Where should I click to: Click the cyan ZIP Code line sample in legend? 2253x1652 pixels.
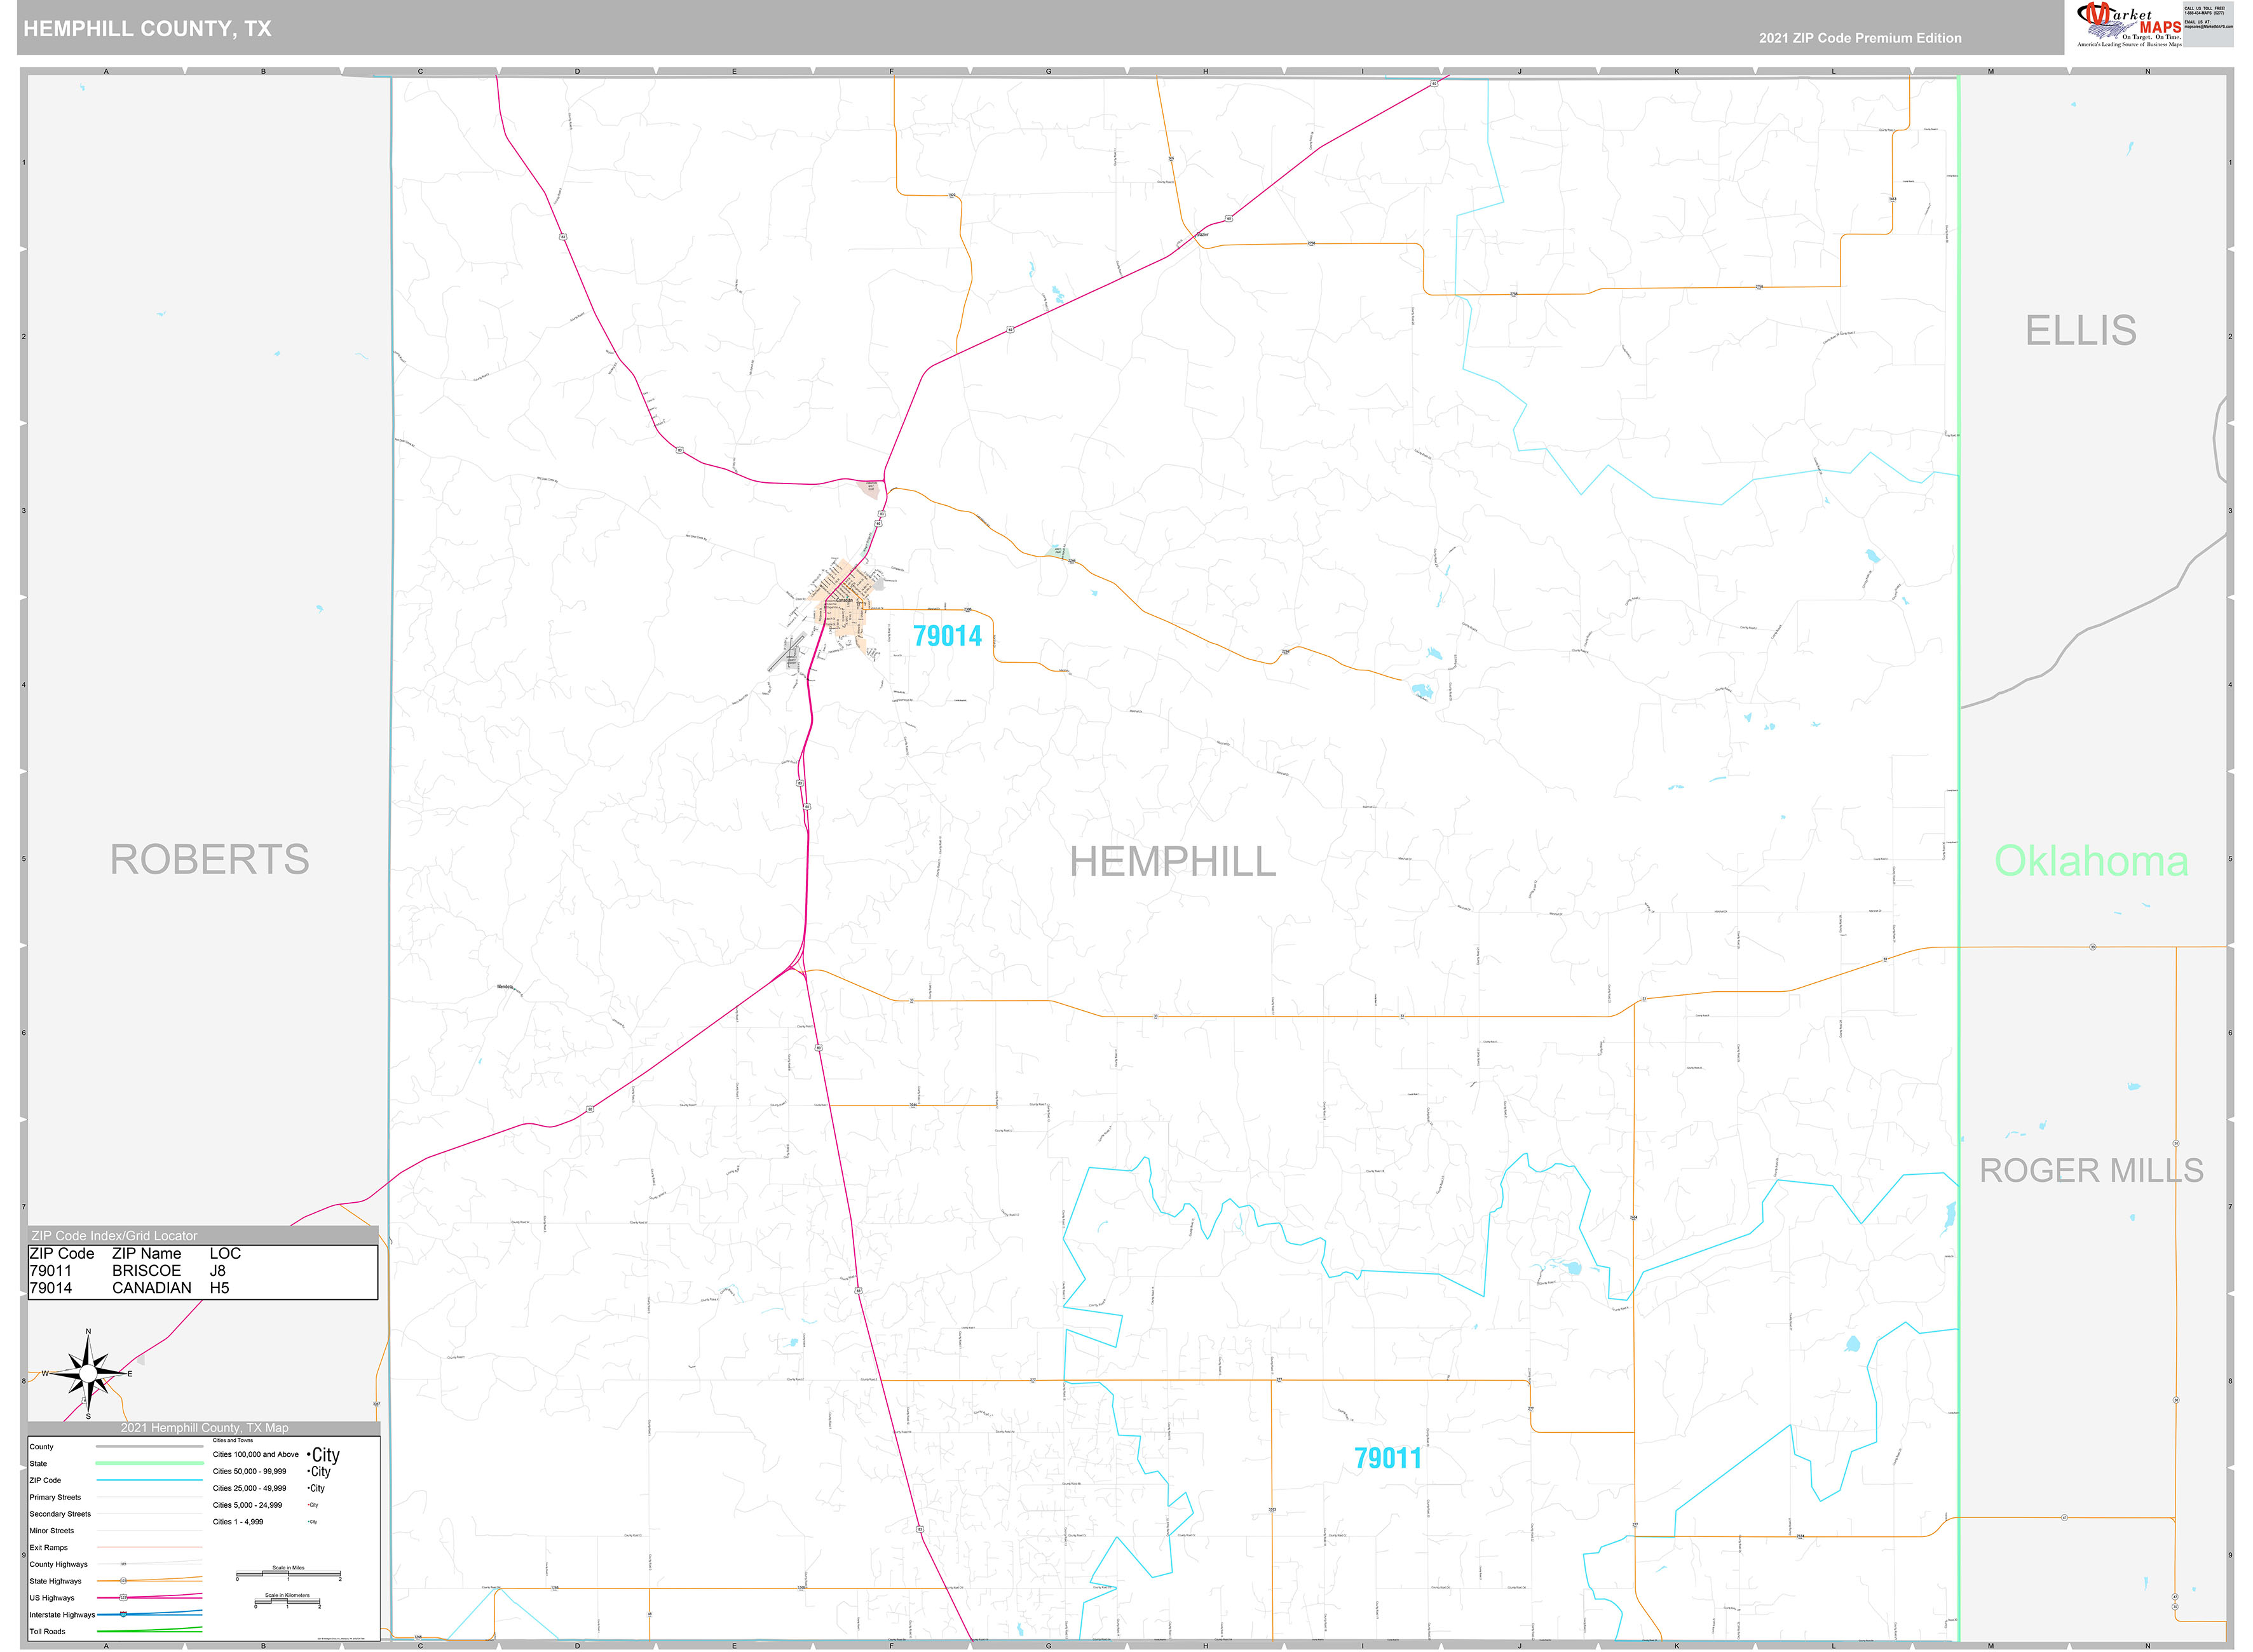[150, 1480]
